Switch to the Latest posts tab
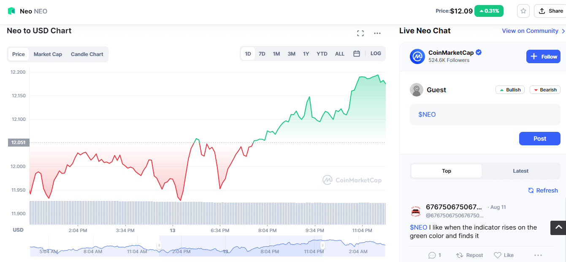 pos(520,171)
